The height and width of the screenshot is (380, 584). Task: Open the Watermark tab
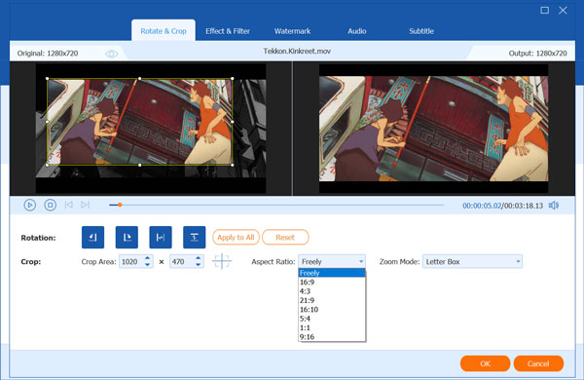coord(292,31)
